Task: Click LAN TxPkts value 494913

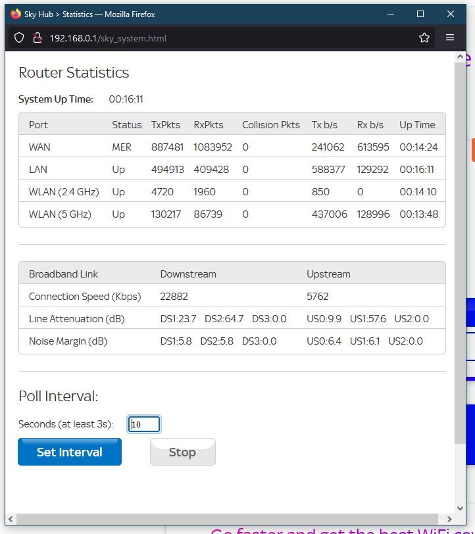Action: click(x=168, y=169)
